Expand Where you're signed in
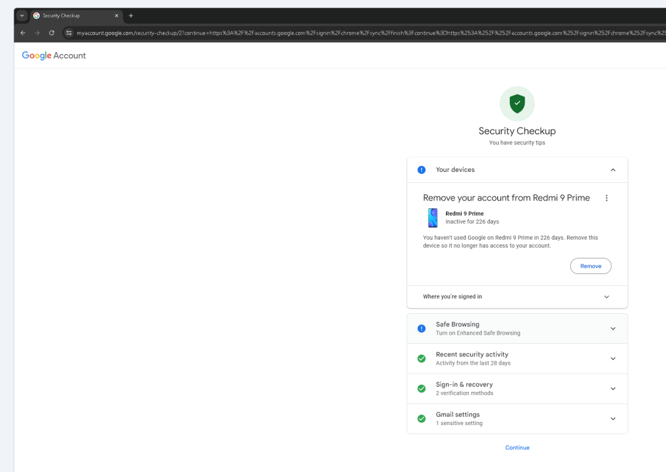 pos(517,296)
